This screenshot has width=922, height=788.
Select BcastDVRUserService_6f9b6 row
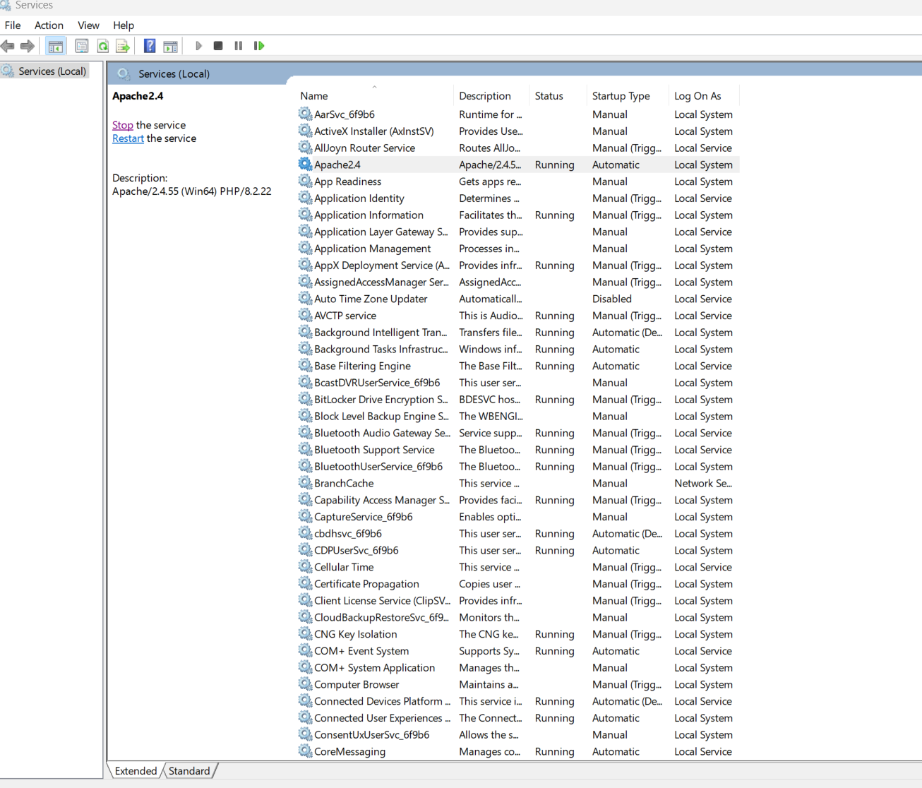click(517, 383)
